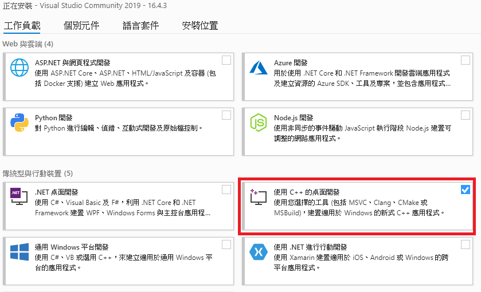
Task: Click the ASP.NET workload description text
Action: tap(125, 78)
